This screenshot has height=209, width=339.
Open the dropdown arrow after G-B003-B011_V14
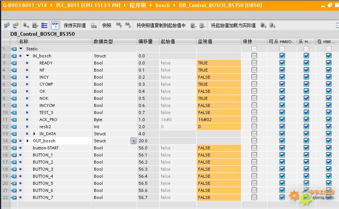click(x=51, y=5)
